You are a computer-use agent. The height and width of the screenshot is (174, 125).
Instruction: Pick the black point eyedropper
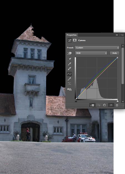coord(69,59)
